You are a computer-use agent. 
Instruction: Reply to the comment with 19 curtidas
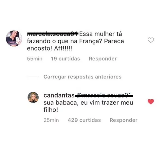tap(103, 59)
